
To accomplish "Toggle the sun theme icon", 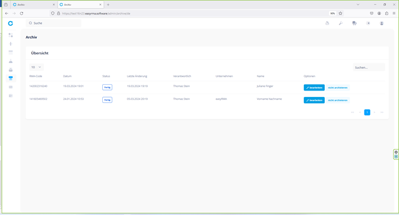I will pos(368,23).
